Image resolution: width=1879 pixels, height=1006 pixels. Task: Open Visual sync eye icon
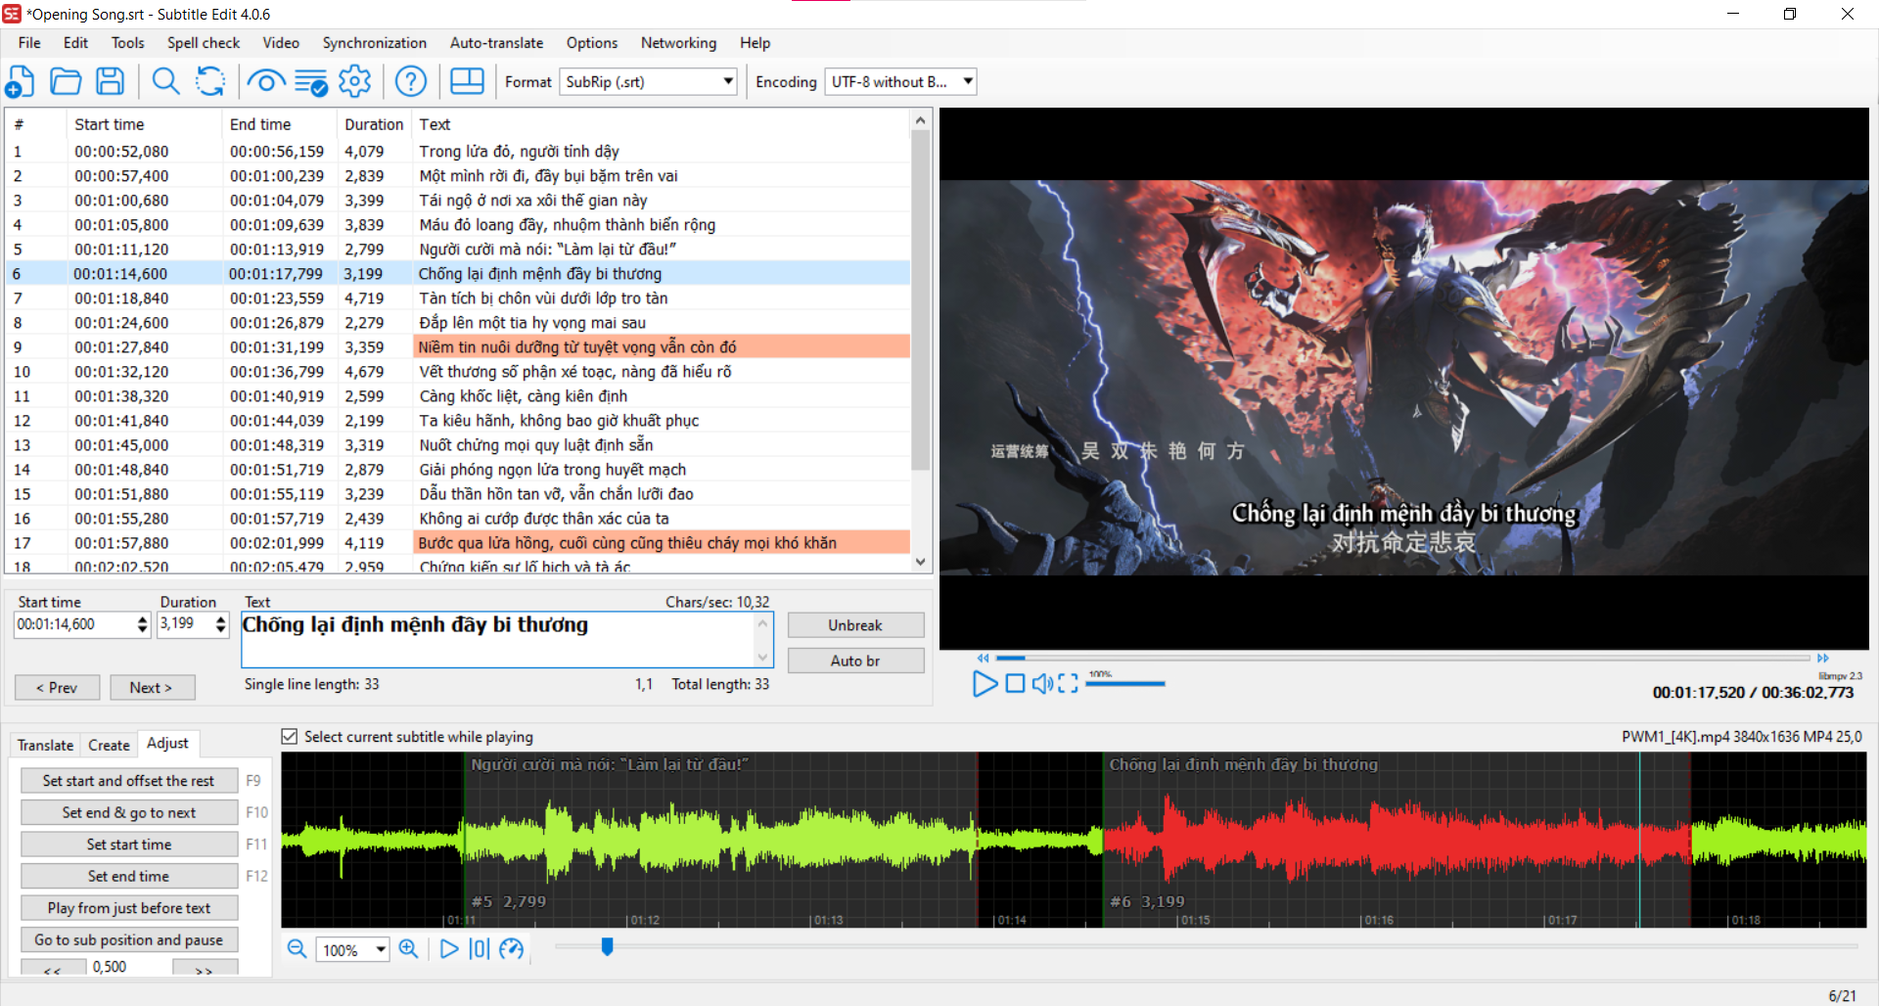266,81
